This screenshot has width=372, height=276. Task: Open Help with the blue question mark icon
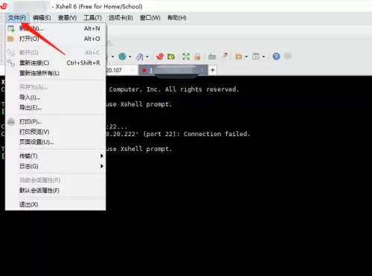point(276,57)
